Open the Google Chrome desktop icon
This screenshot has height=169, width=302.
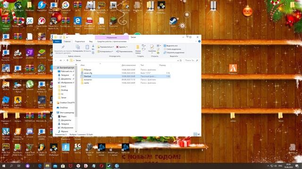click(x=66, y=7)
